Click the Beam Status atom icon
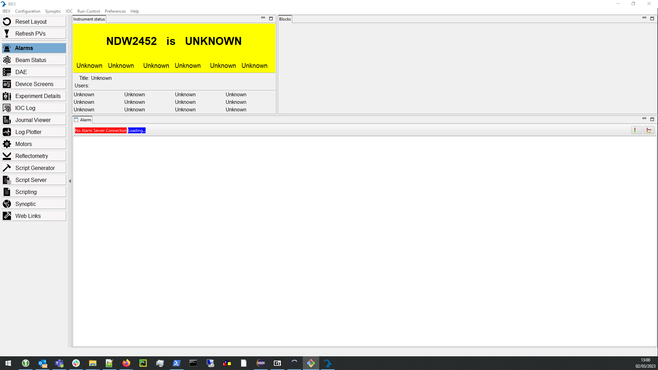658x370 pixels. [x=7, y=60]
